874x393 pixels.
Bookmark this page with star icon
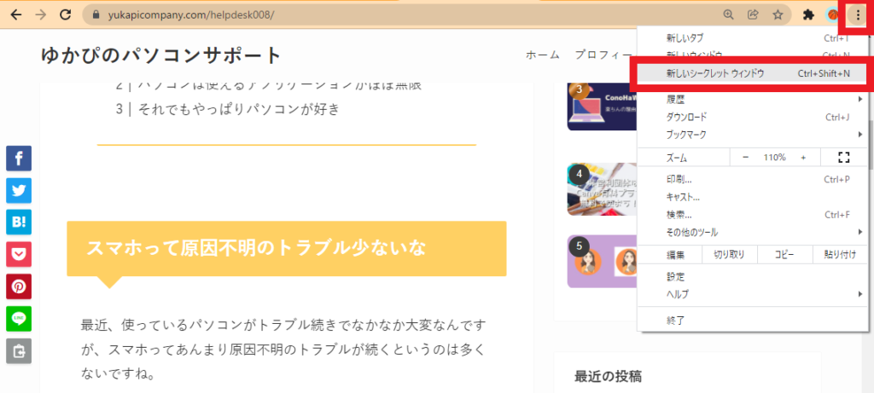click(778, 15)
